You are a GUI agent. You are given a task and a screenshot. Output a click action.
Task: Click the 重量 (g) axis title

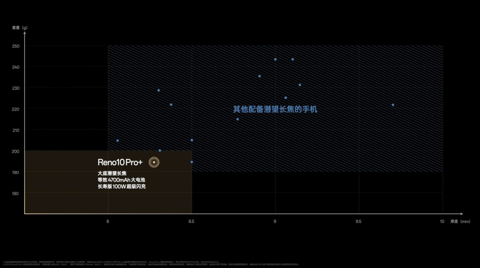coord(20,28)
